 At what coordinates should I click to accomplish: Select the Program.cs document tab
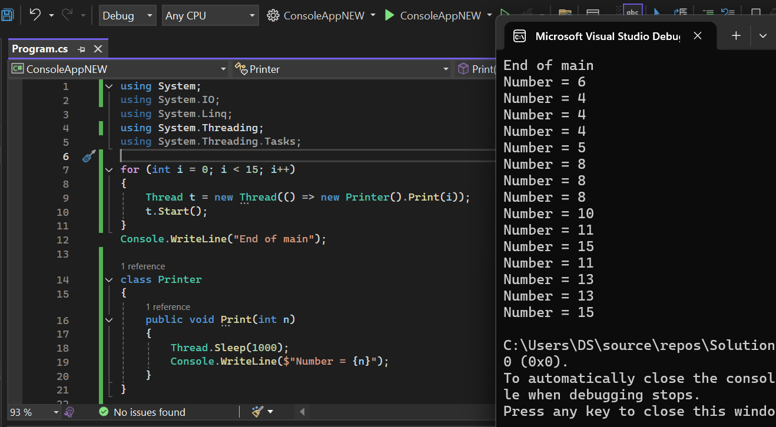(39, 49)
